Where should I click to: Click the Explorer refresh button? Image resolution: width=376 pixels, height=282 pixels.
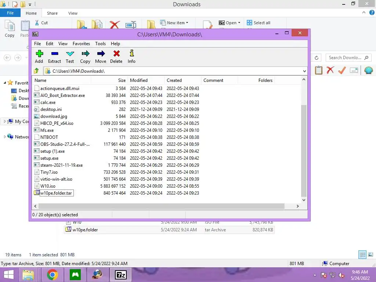click(317, 58)
